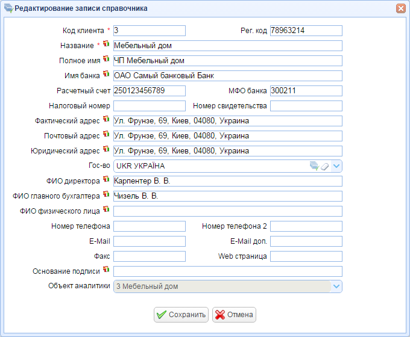This screenshot has height=337, width=410.
Task: Click the translation icon next to Юридический адрес
Action: [x=106, y=149]
